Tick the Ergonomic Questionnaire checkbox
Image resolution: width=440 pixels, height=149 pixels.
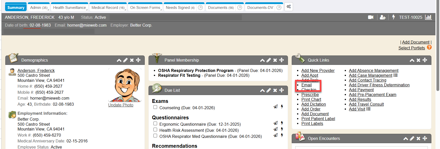(x=155, y=123)
